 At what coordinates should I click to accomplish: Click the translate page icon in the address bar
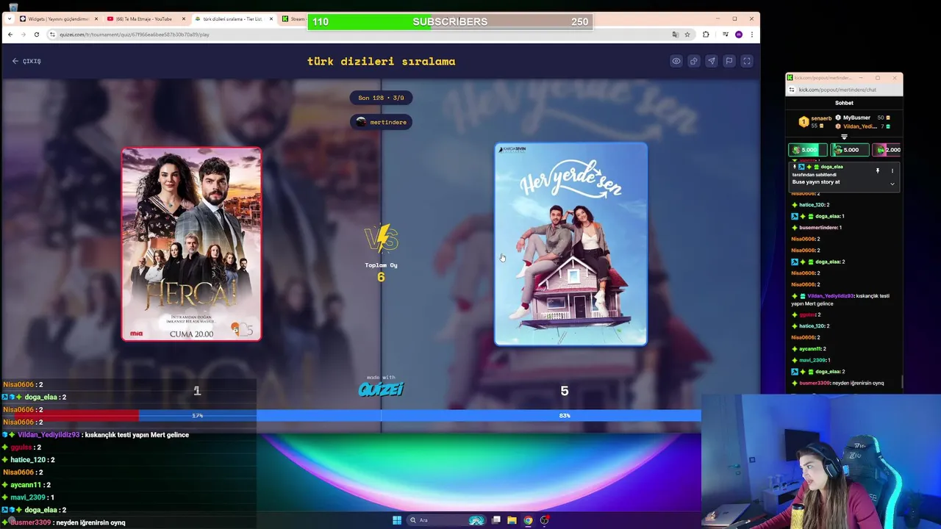[x=675, y=35]
